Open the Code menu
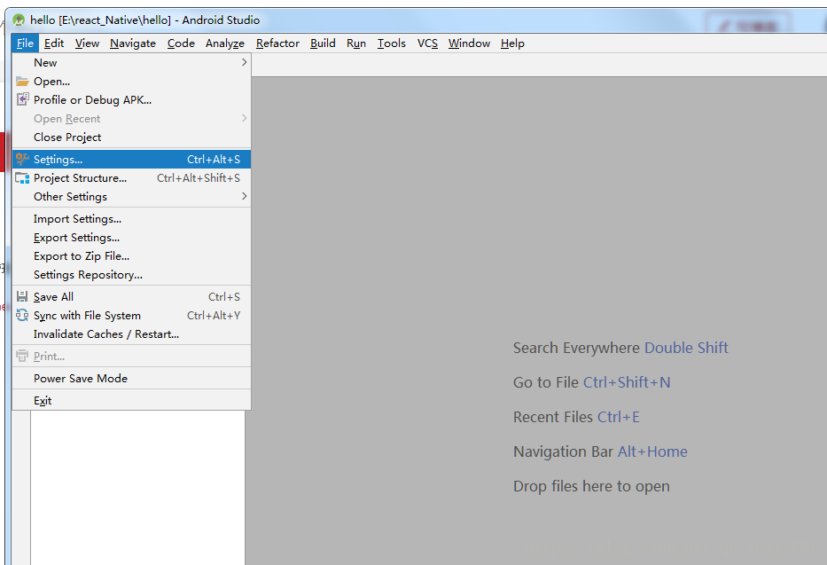The width and height of the screenshot is (827, 565). click(x=181, y=43)
